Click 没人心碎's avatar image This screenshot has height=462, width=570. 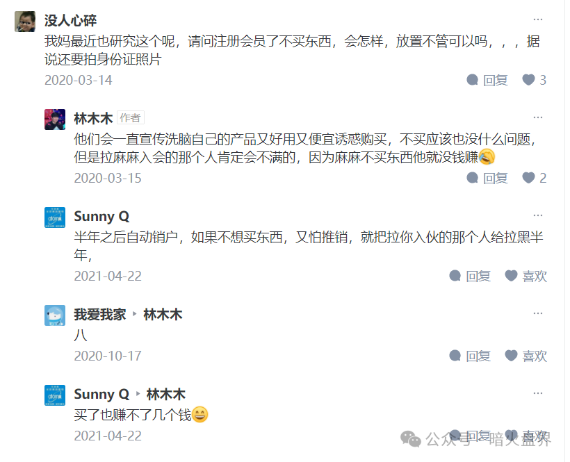click(x=24, y=20)
